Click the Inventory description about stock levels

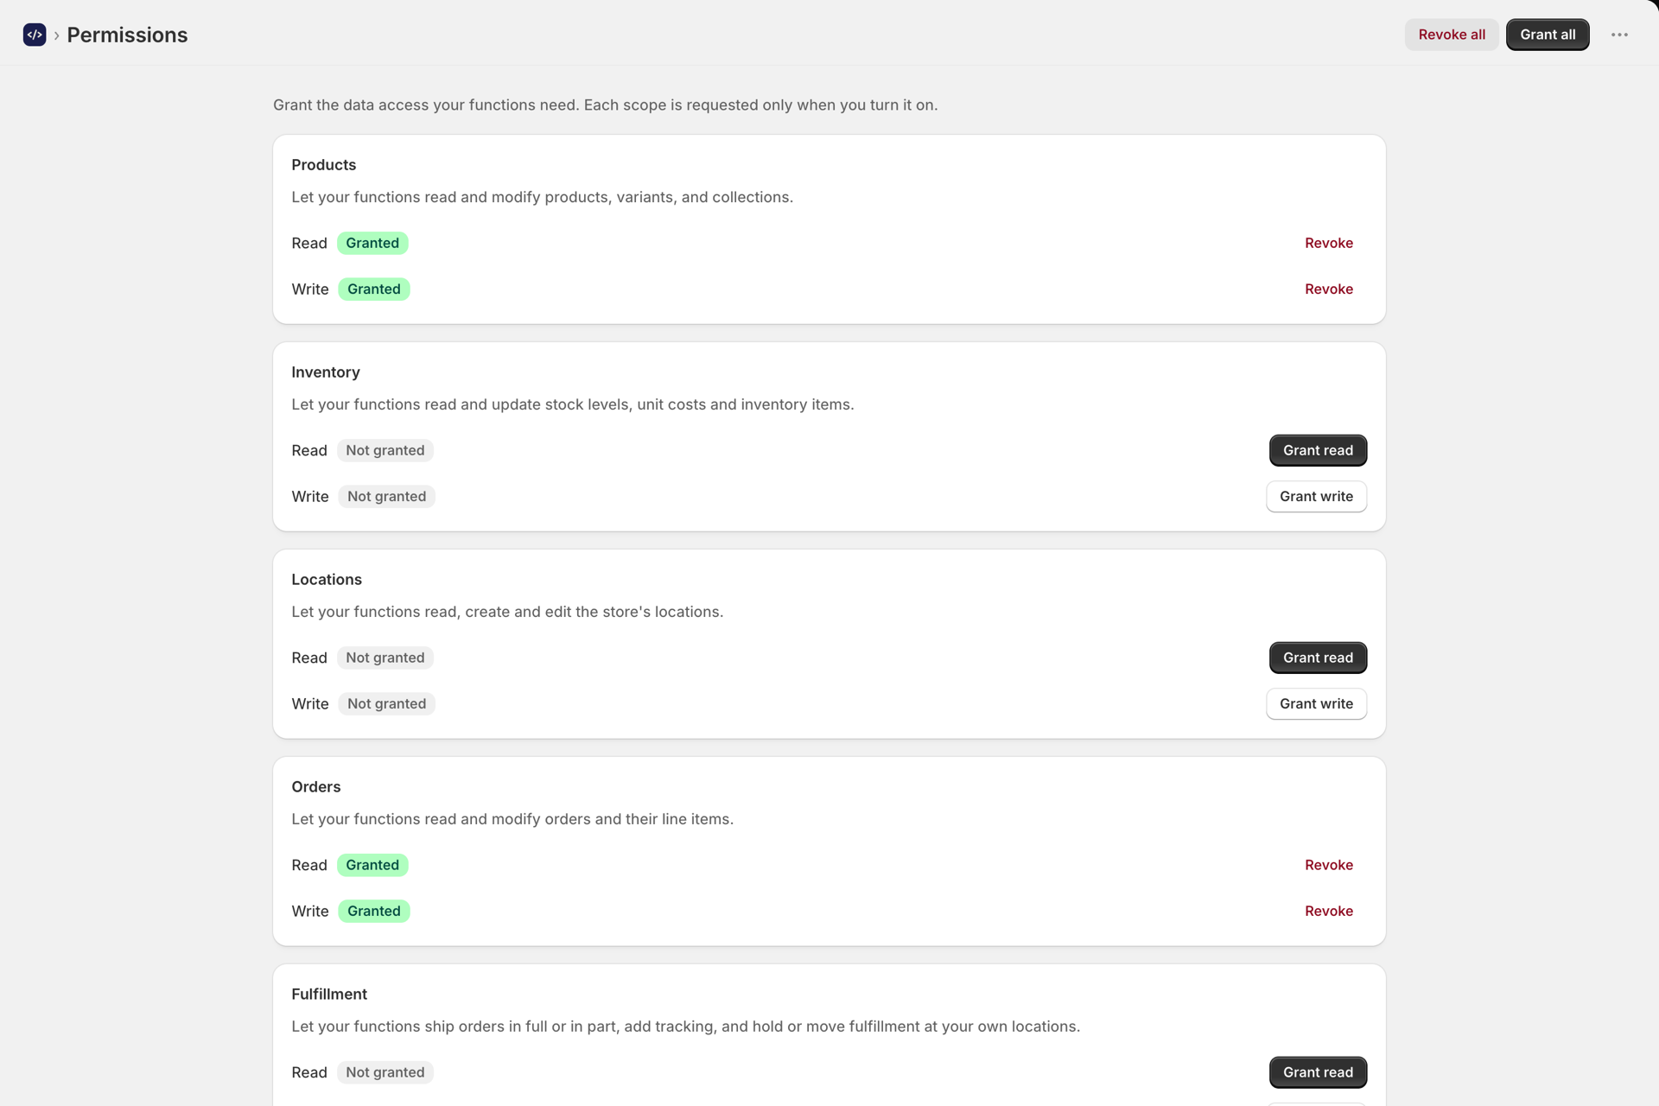tap(572, 404)
